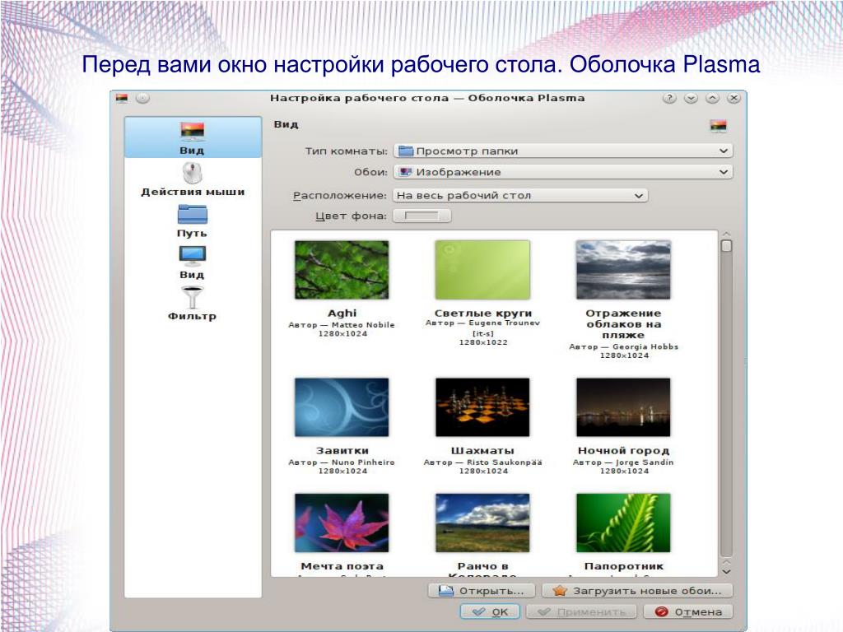Expand the 'Тип комнаты' dropdown
843x632 pixels.
pos(563,151)
